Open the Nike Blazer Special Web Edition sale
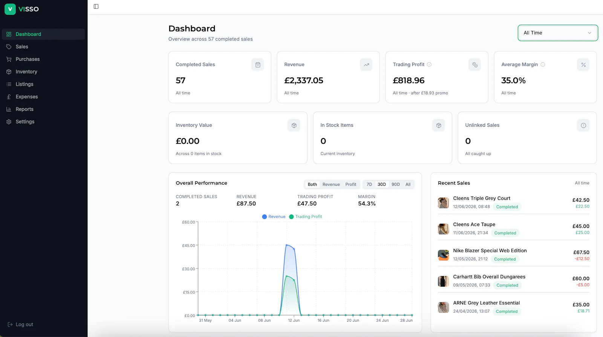The width and height of the screenshot is (603, 337). pyautogui.click(x=514, y=255)
